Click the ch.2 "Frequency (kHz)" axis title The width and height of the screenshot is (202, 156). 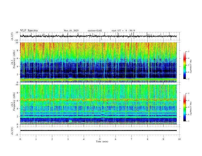tap(14, 101)
